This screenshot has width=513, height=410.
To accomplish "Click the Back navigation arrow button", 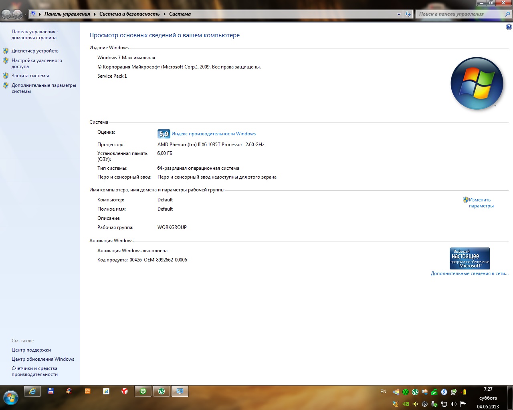I will click(x=6, y=14).
